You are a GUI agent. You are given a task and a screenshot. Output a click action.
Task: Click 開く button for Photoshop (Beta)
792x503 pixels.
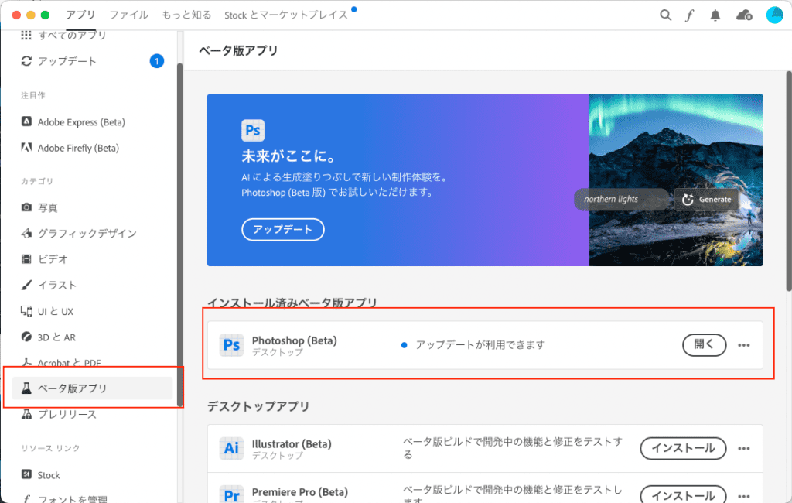(x=704, y=345)
